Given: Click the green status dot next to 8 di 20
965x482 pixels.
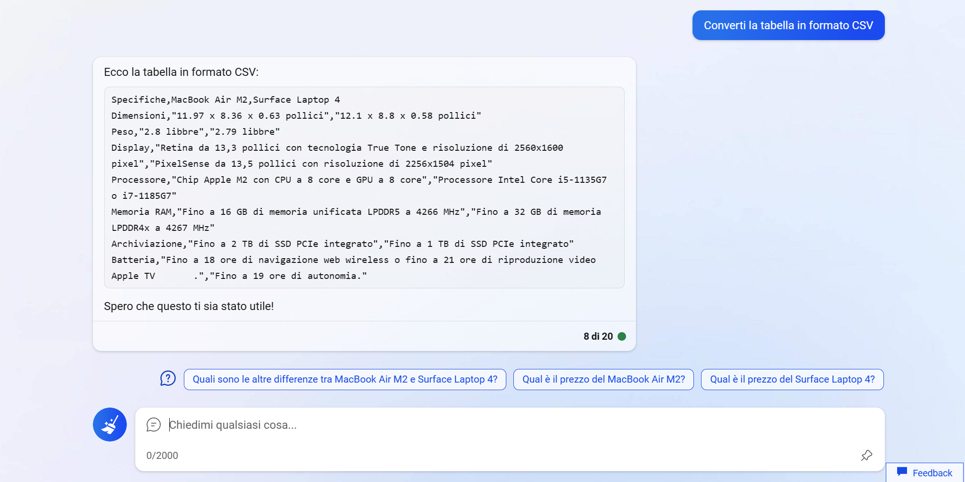Looking at the screenshot, I should [x=622, y=336].
